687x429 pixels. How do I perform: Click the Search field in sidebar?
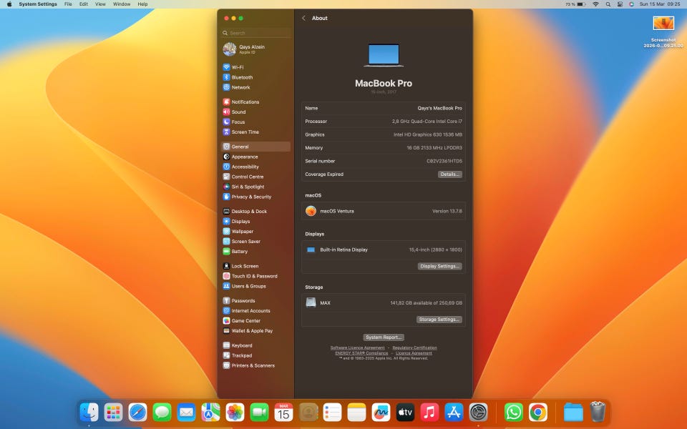coord(258,33)
